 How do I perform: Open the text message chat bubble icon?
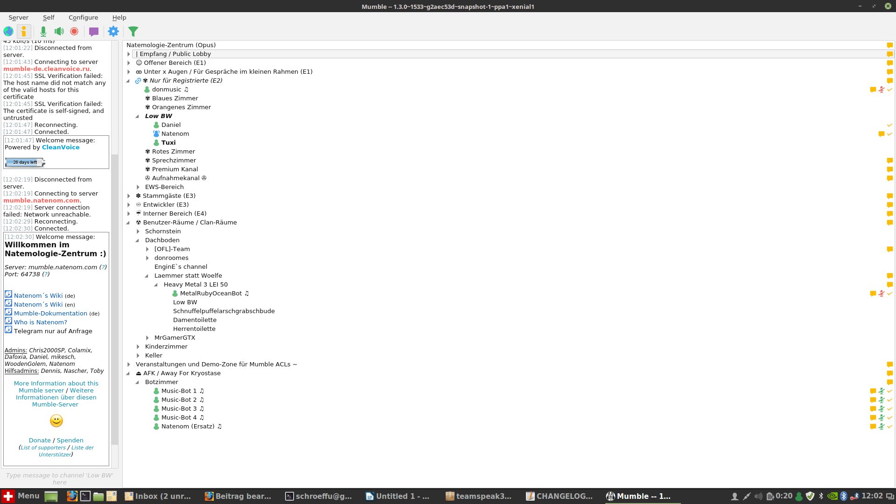(93, 31)
